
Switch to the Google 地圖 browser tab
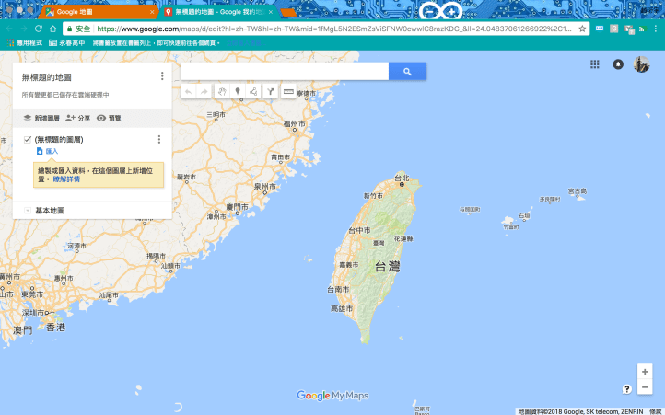click(x=97, y=13)
